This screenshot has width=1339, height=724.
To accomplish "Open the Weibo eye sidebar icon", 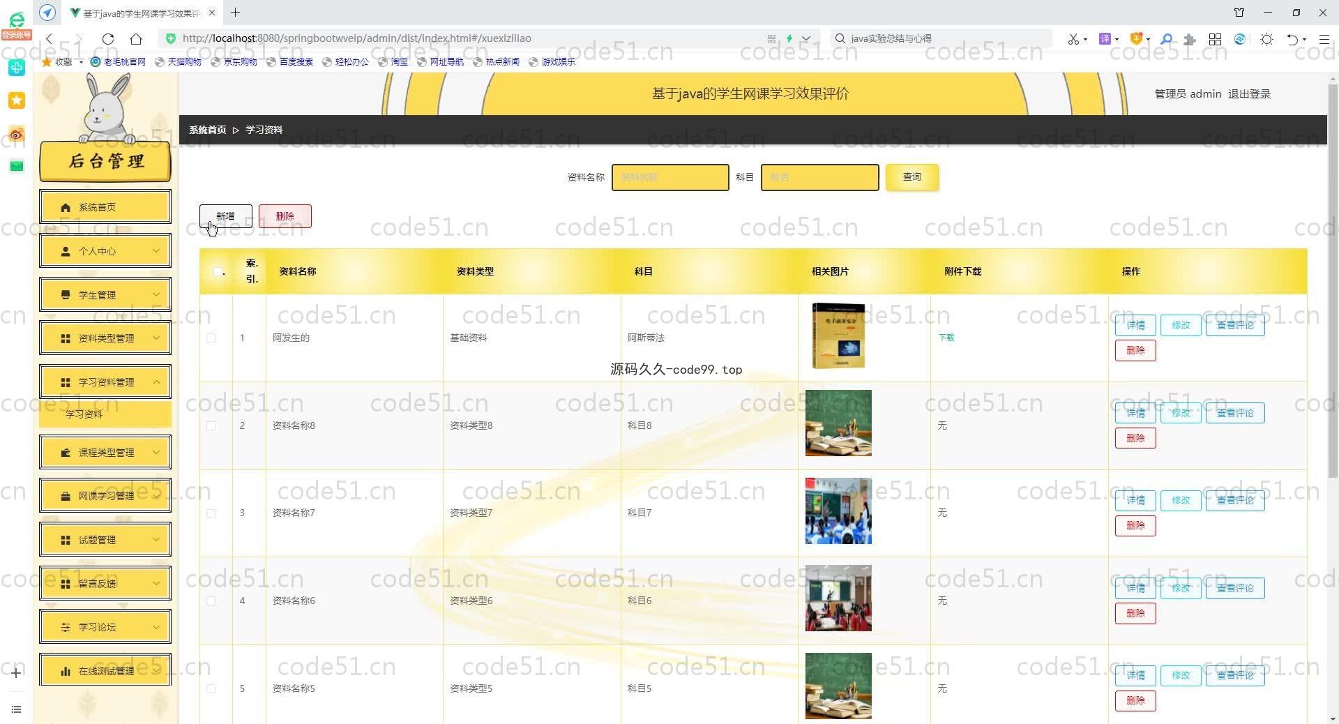I will (x=17, y=133).
